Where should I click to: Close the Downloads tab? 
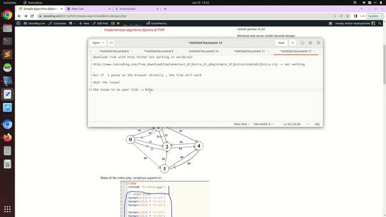(x=157, y=9)
